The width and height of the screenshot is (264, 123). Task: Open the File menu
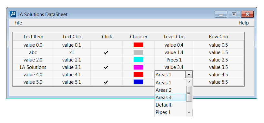point(18,23)
